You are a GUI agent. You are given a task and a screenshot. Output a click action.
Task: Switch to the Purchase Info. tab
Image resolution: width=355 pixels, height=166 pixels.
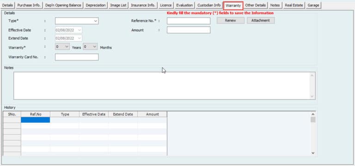coord(29,5)
